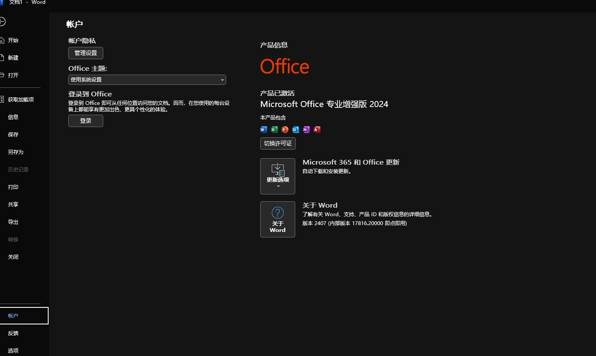Click the add-ins grid icon beside 获取加载项
This screenshot has width=596, height=356.
[2, 99]
